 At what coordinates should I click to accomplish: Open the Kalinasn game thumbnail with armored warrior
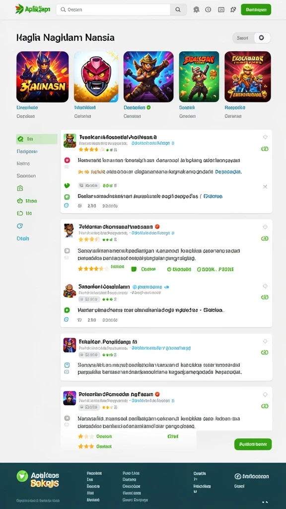pyautogui.click(x=43, y=77)
